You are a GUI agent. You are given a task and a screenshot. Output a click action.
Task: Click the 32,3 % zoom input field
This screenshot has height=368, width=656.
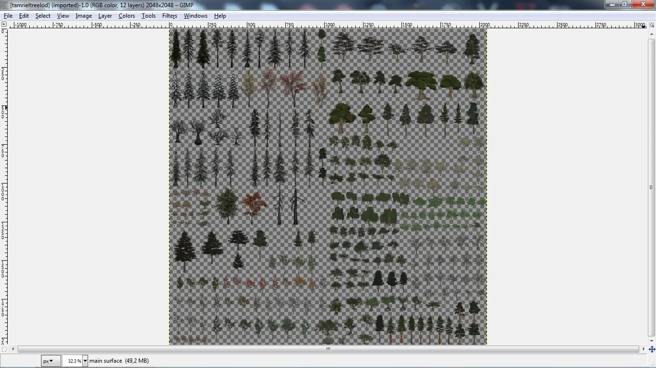[x=73, y=361]
